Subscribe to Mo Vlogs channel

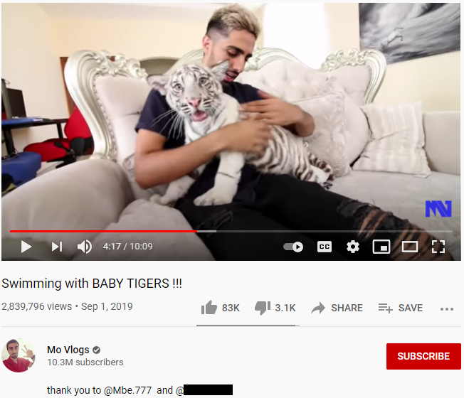click(x=423, y=356)
